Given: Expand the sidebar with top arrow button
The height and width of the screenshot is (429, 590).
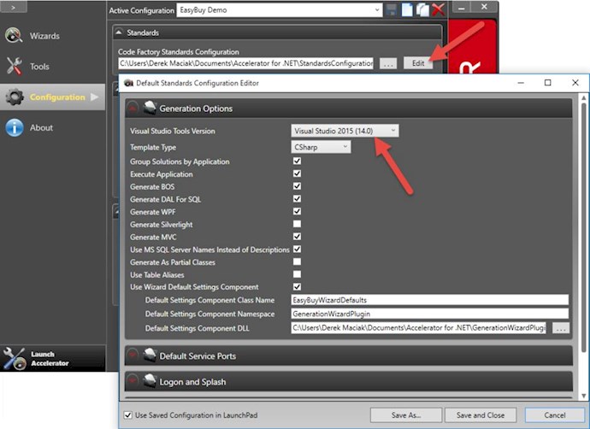Looking at the screenshot, I should tap(13, 7).
